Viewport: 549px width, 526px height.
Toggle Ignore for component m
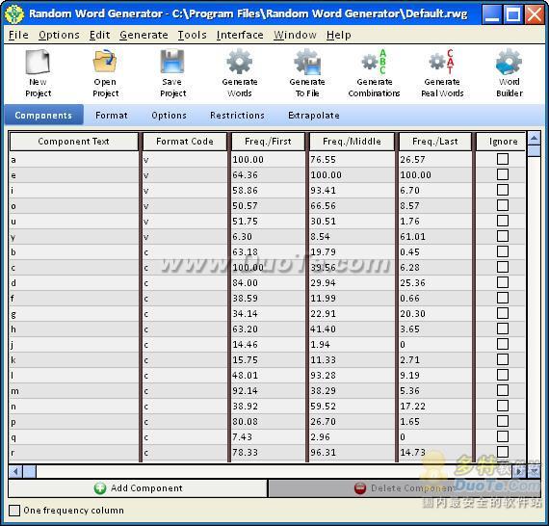503,390
